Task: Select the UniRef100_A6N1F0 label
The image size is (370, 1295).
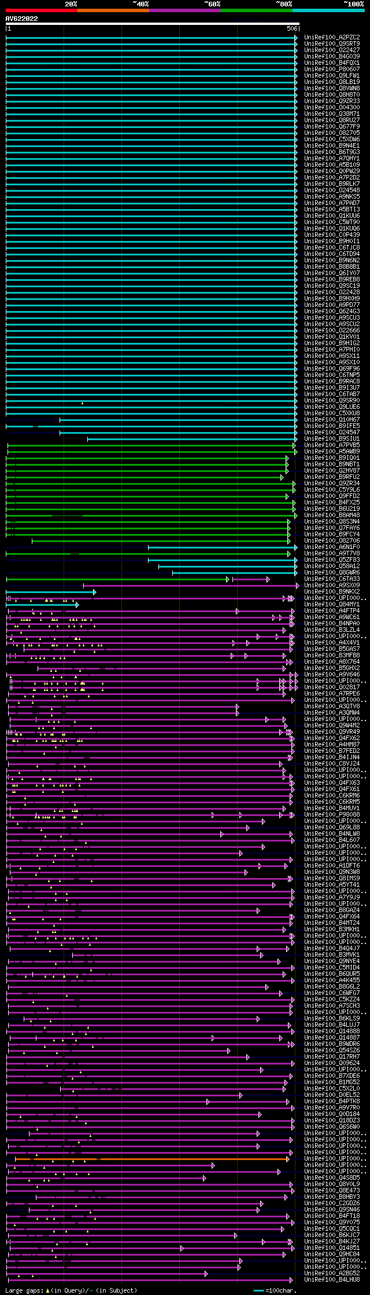Action: coord(332,547)
